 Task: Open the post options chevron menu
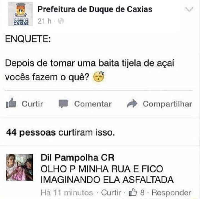coord(189,9)
